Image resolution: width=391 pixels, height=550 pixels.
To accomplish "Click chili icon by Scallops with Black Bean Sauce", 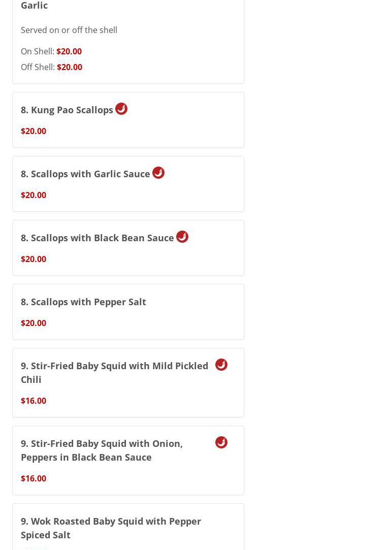I will (182, 237).
